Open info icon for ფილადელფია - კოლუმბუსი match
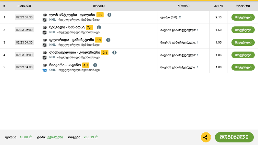 point(114,53)
